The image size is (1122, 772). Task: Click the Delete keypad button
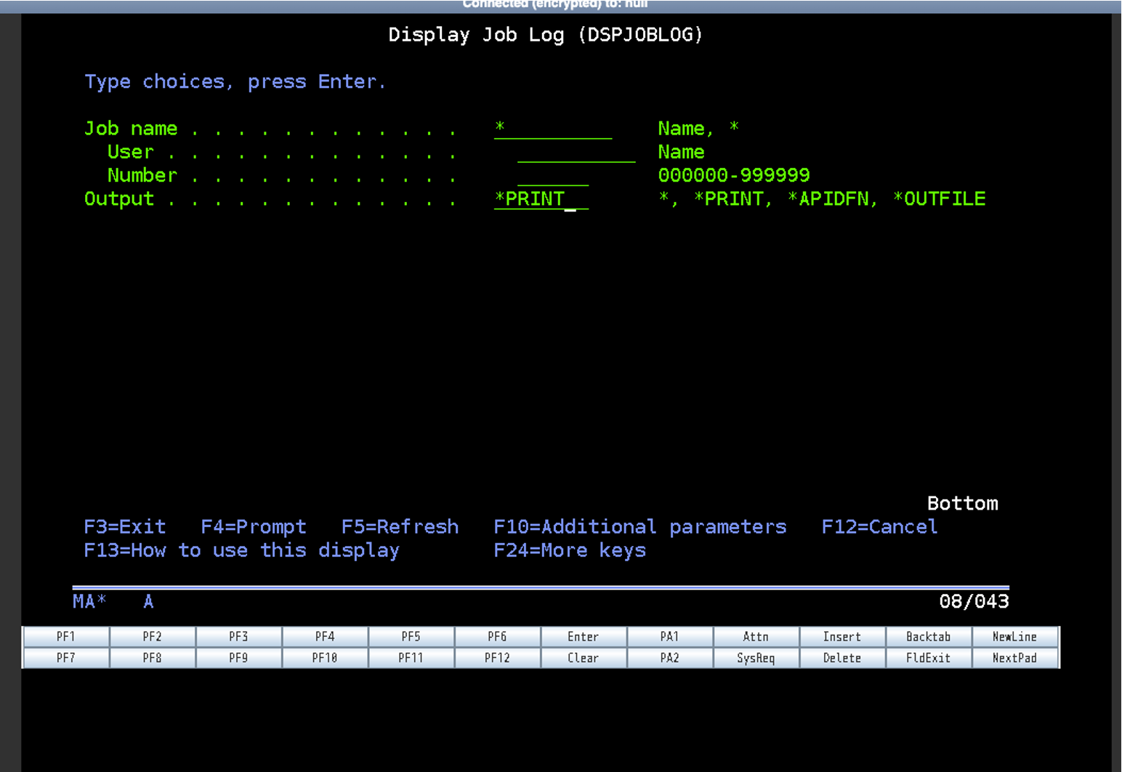tap(842, 658)
